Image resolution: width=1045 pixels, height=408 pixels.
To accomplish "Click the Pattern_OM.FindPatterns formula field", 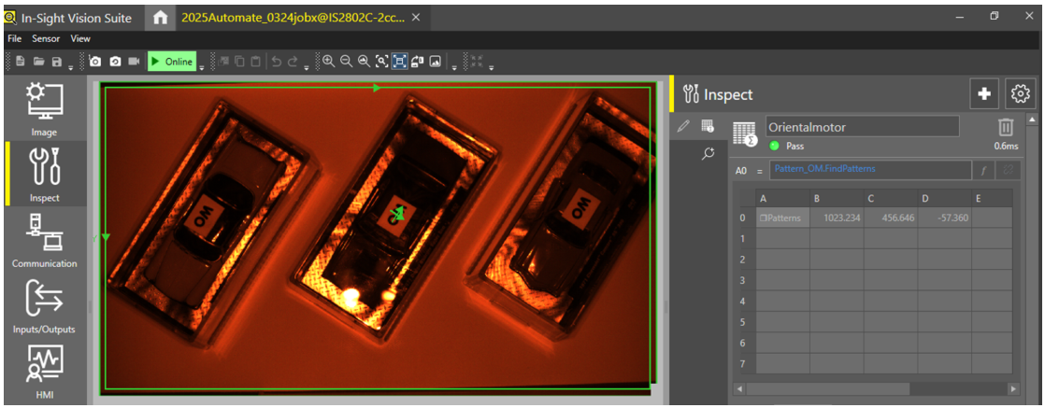I will pyautogui.click(x=870, y=170).
